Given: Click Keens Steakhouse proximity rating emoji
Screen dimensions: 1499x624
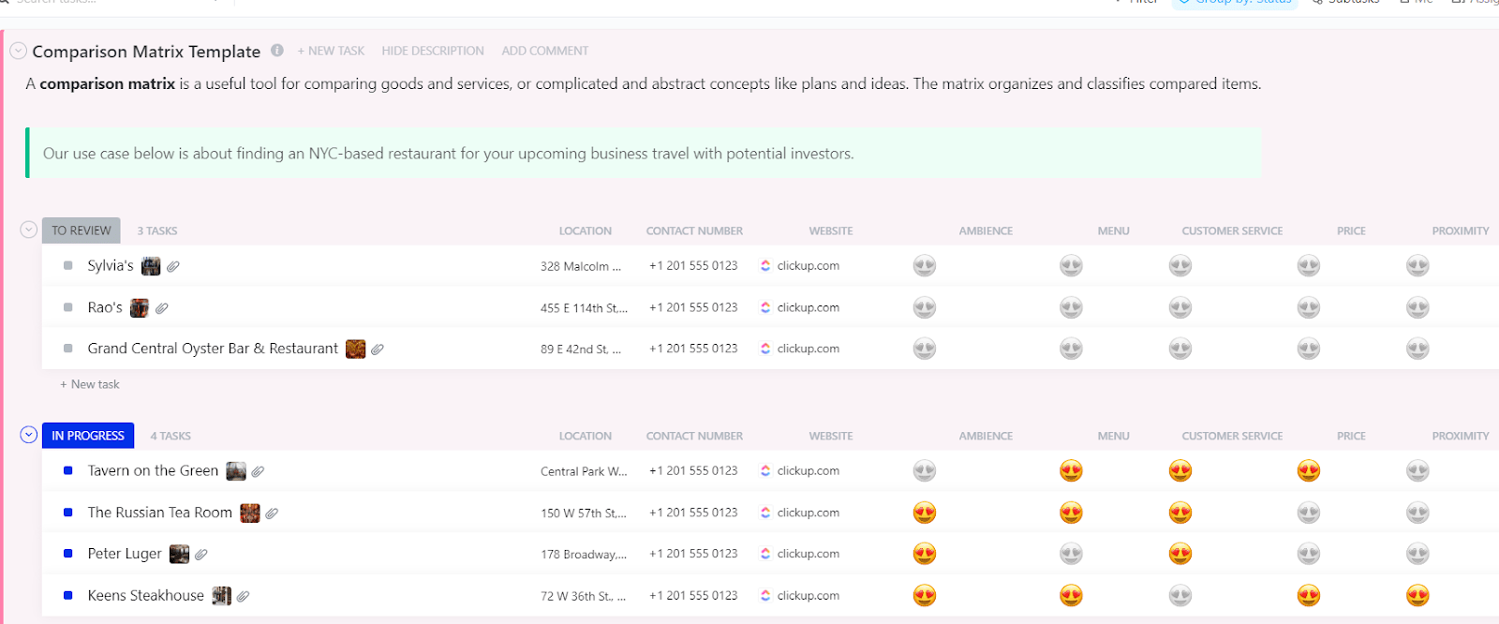Looking at the screenshot, I should point(1417,596).
